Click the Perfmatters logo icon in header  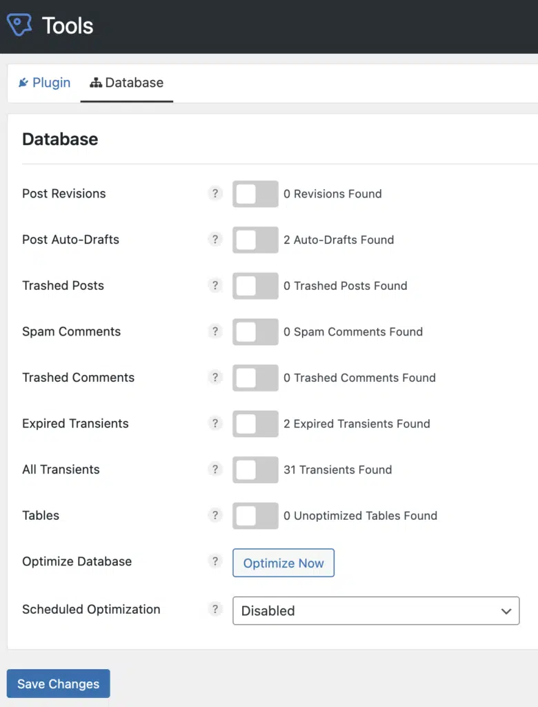coord(19,25)
